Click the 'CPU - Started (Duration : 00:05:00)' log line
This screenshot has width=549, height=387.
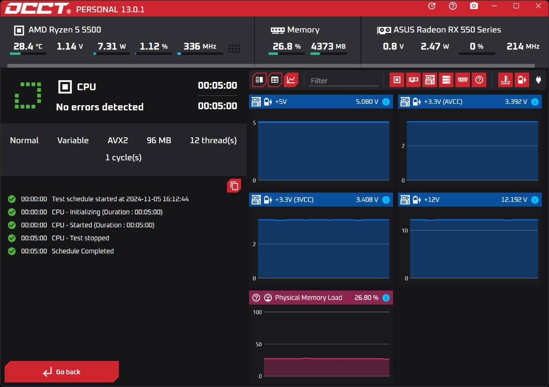click(x=103, y=225)
